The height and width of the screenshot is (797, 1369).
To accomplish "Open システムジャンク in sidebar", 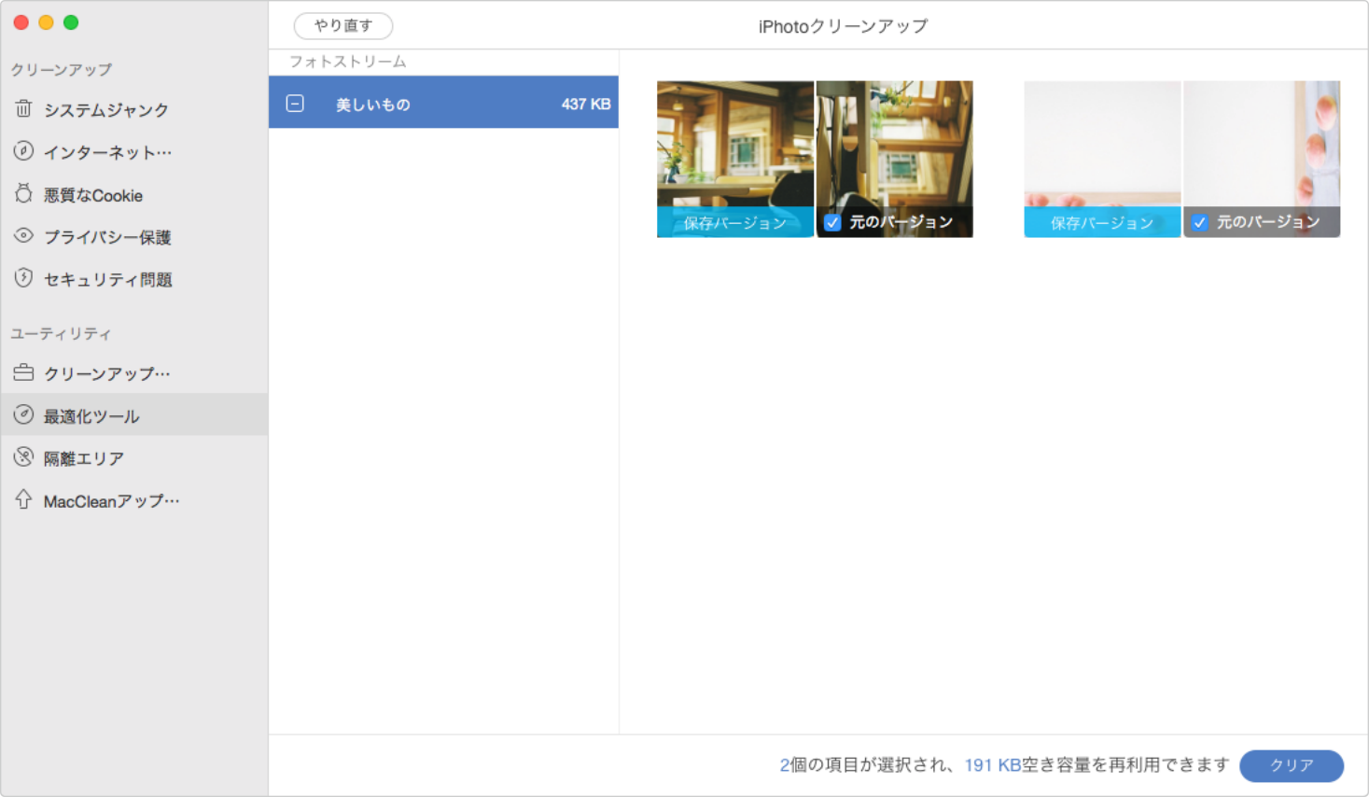I will tap(134, 109).
